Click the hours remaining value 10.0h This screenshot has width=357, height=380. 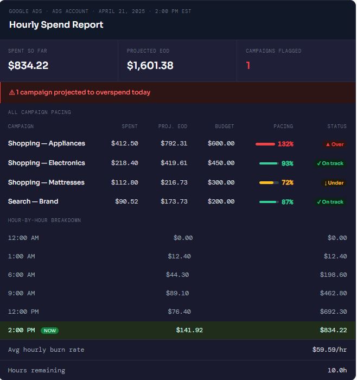pos(337,370)
